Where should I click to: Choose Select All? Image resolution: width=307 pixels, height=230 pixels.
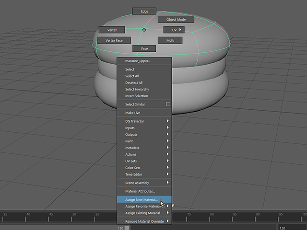[144, 76]
